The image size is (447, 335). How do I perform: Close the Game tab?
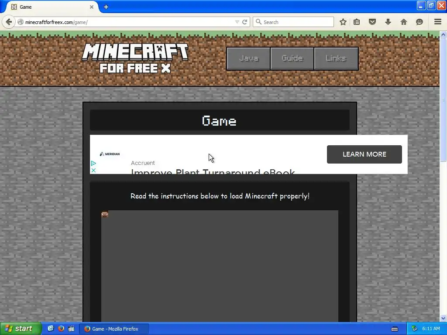click(92, 7)
